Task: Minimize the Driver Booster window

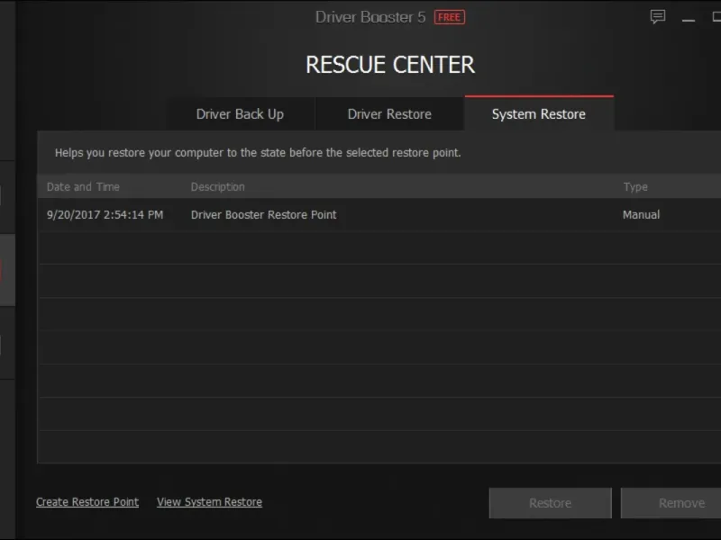Action: click(689, 20)
